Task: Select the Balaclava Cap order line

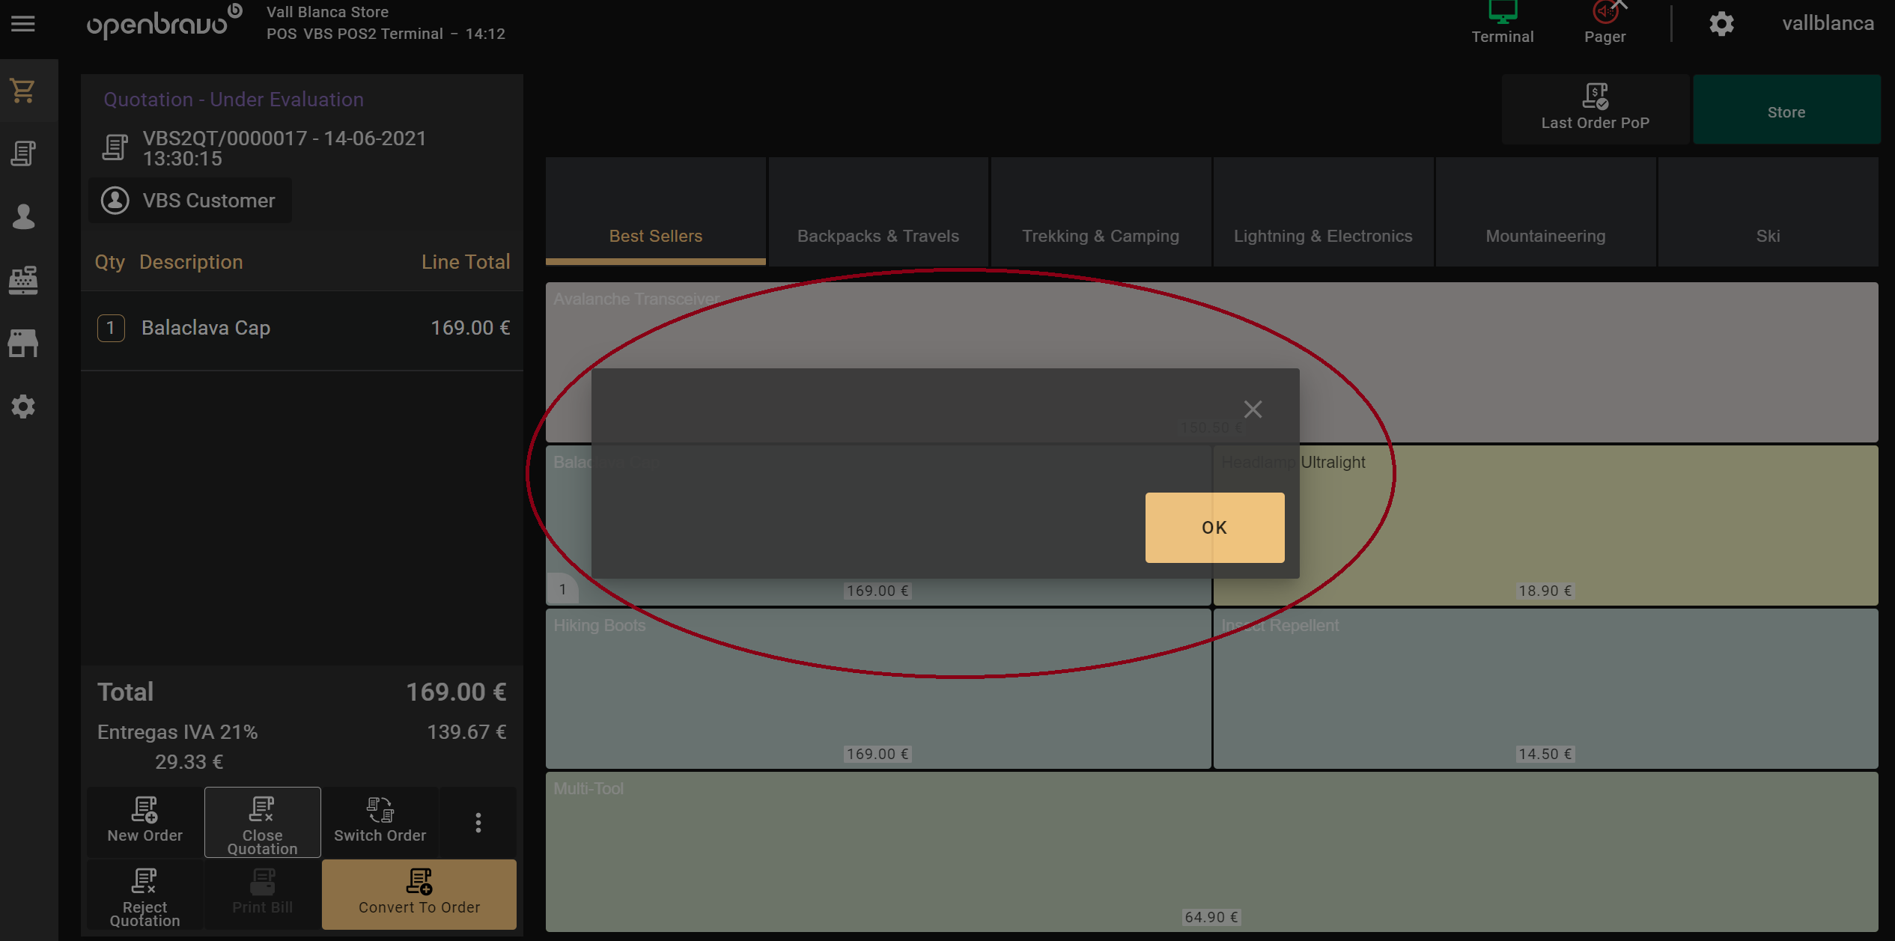Action: coord(302,328)
